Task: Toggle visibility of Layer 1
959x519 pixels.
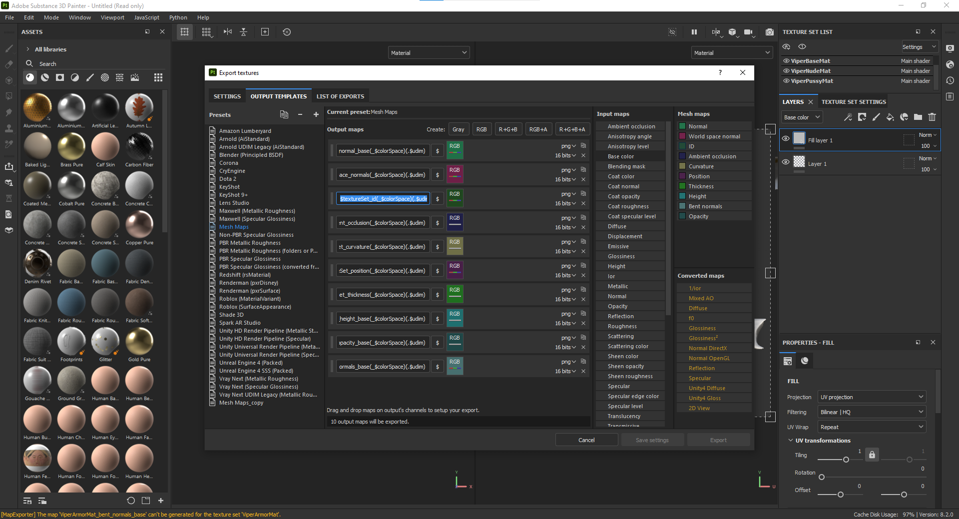Action: click(785, 162)
